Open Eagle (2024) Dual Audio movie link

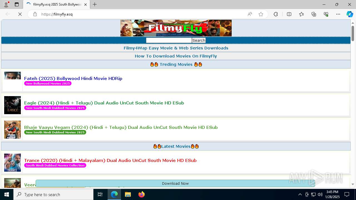coord(104,103)
